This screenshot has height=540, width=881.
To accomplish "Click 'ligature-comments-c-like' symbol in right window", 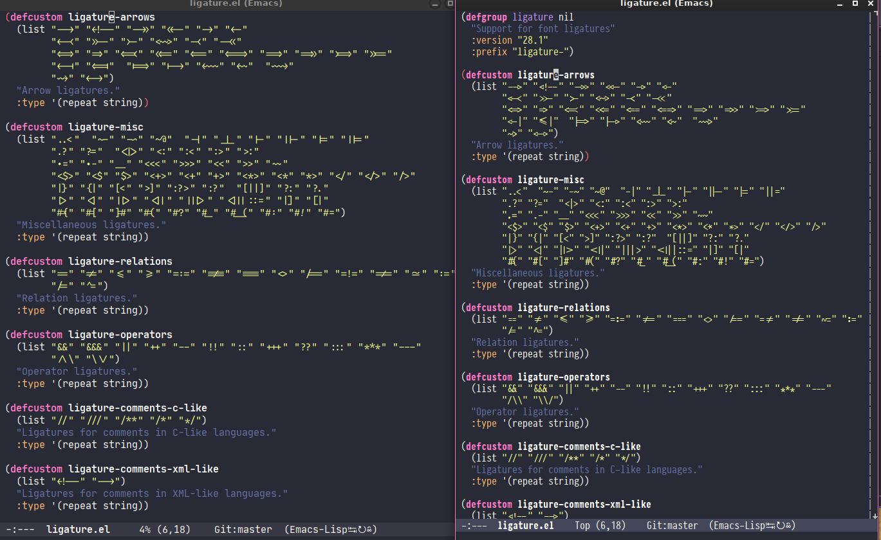I will click(579, 446).
